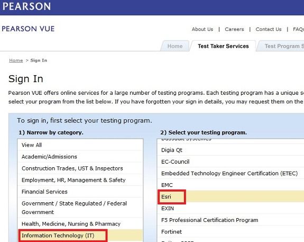The image size is (304, 242).
Task: Click the Pearson VUE logo
Action: (x=28, y=29)
